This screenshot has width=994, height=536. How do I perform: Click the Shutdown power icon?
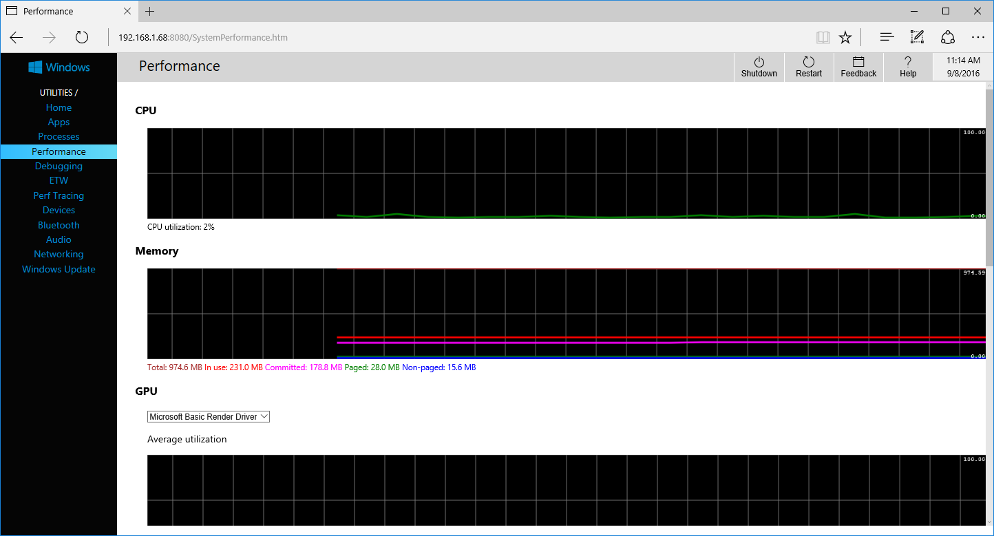759,62
